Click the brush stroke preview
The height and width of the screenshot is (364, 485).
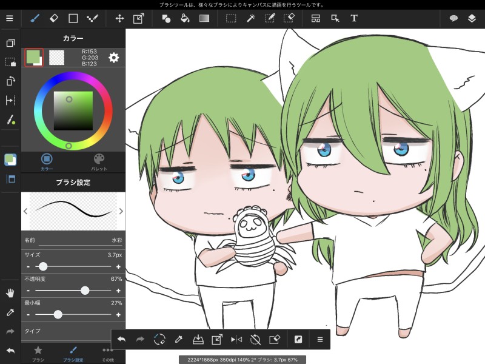click(x=73, y=211)
